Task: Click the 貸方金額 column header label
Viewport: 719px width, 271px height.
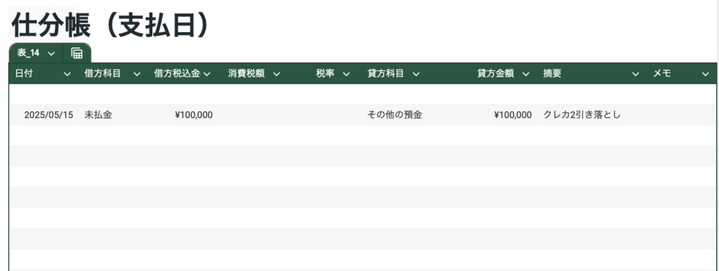Action: tap(495, 74)
